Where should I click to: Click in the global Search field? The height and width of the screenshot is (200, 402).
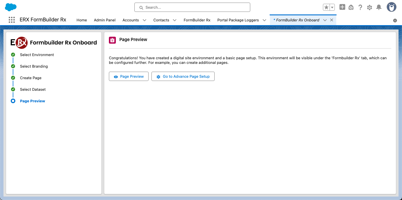coord(192,8)
